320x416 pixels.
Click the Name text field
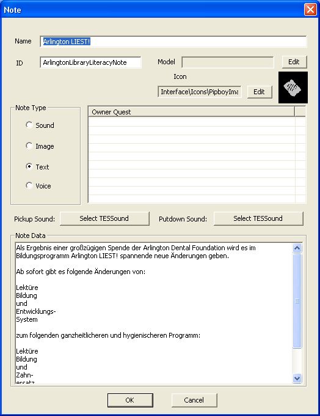(173, 42)
